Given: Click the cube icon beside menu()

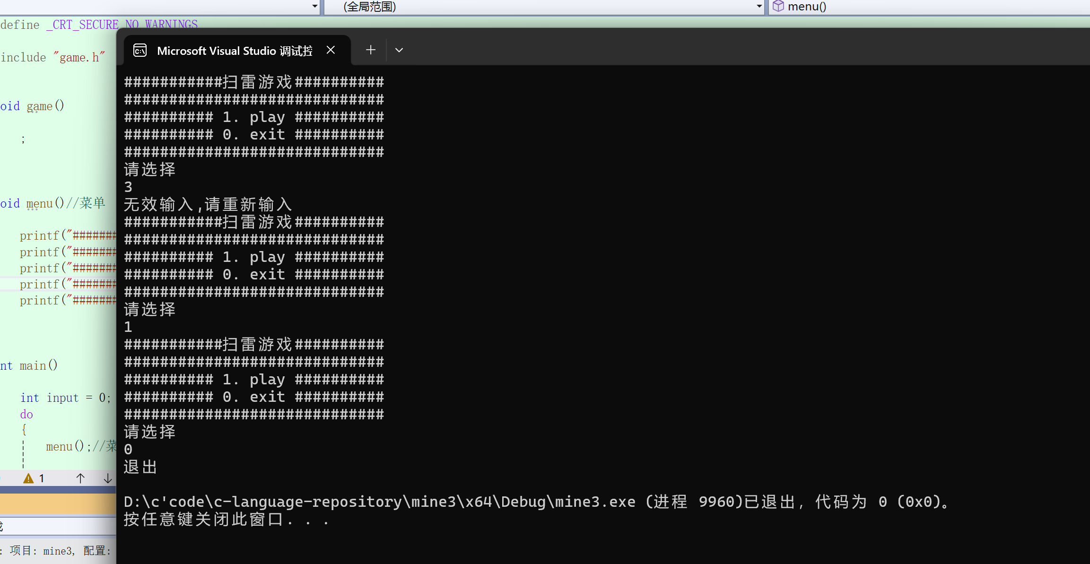Looking at the screenshot, I should [778, 6].
